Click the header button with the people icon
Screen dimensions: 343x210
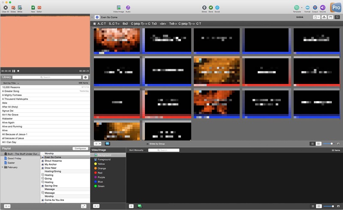coord(324,17)
